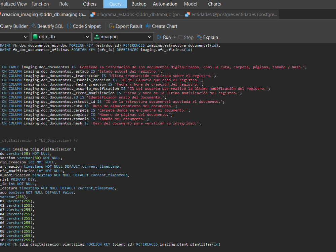The image size is (336, 252).
Task: Click 'PRIMARY KEY' keyword in editor
Action: point(23,179)
